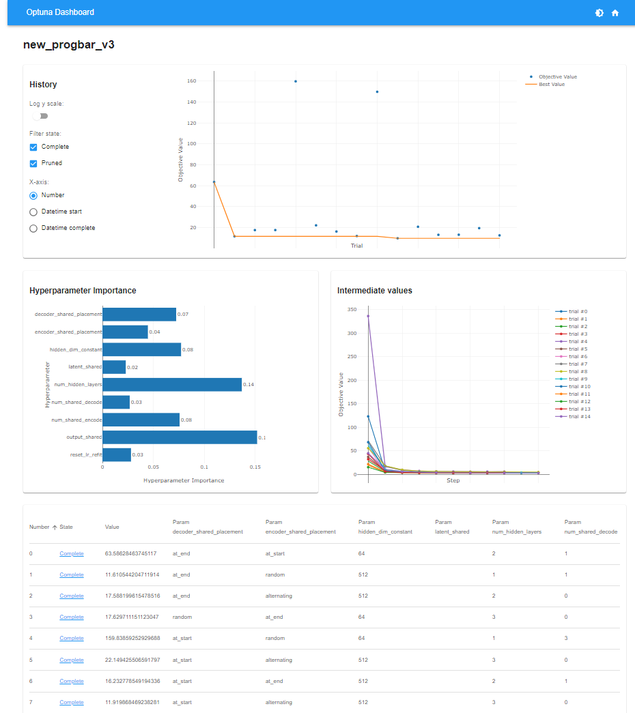Click the new_progbar_v3 study title
635x713 pixels.
(x=69, y=44)
